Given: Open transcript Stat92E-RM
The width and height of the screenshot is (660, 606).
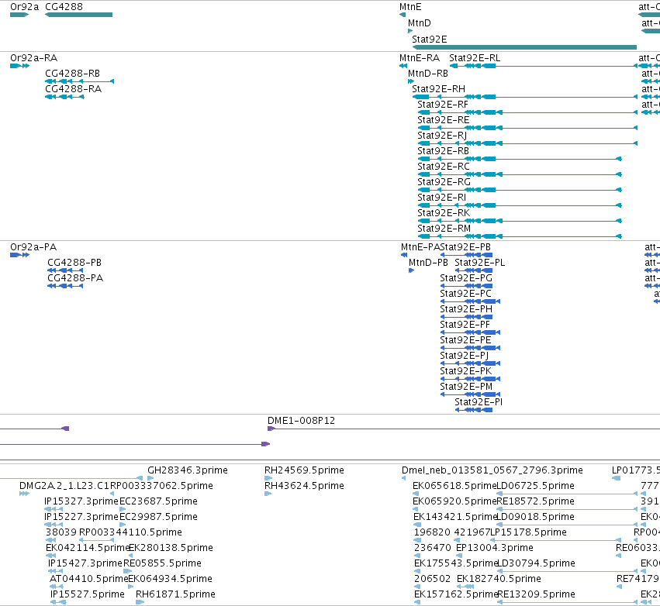Looking at the screenshot, I should coord(444,229).
